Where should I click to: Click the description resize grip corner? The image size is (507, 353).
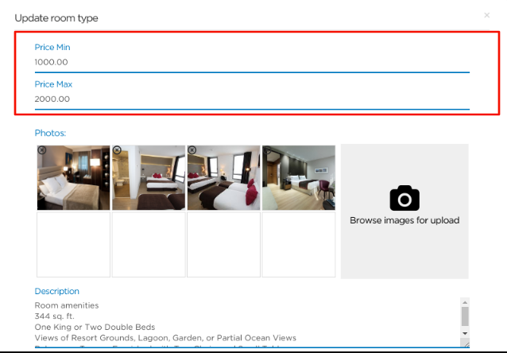coord(466,344)
